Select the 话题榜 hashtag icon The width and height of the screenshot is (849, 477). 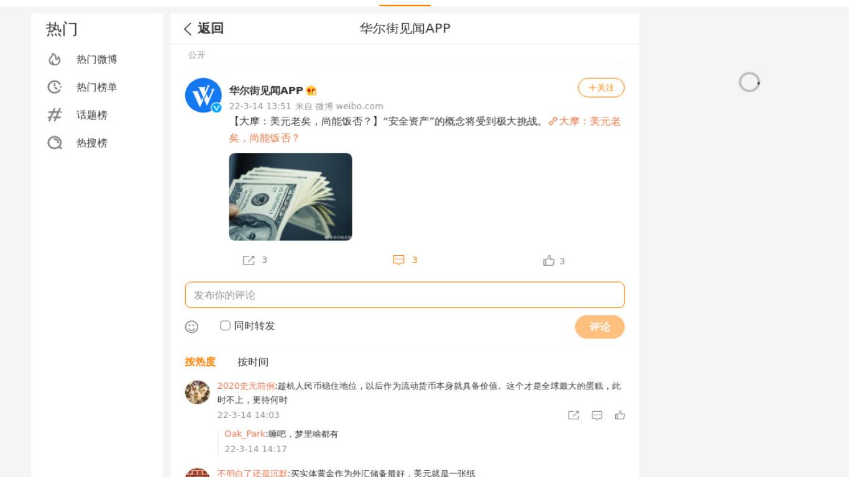[55, 115]
